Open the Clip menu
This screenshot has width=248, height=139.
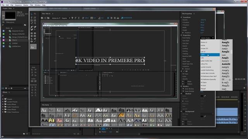12,5
